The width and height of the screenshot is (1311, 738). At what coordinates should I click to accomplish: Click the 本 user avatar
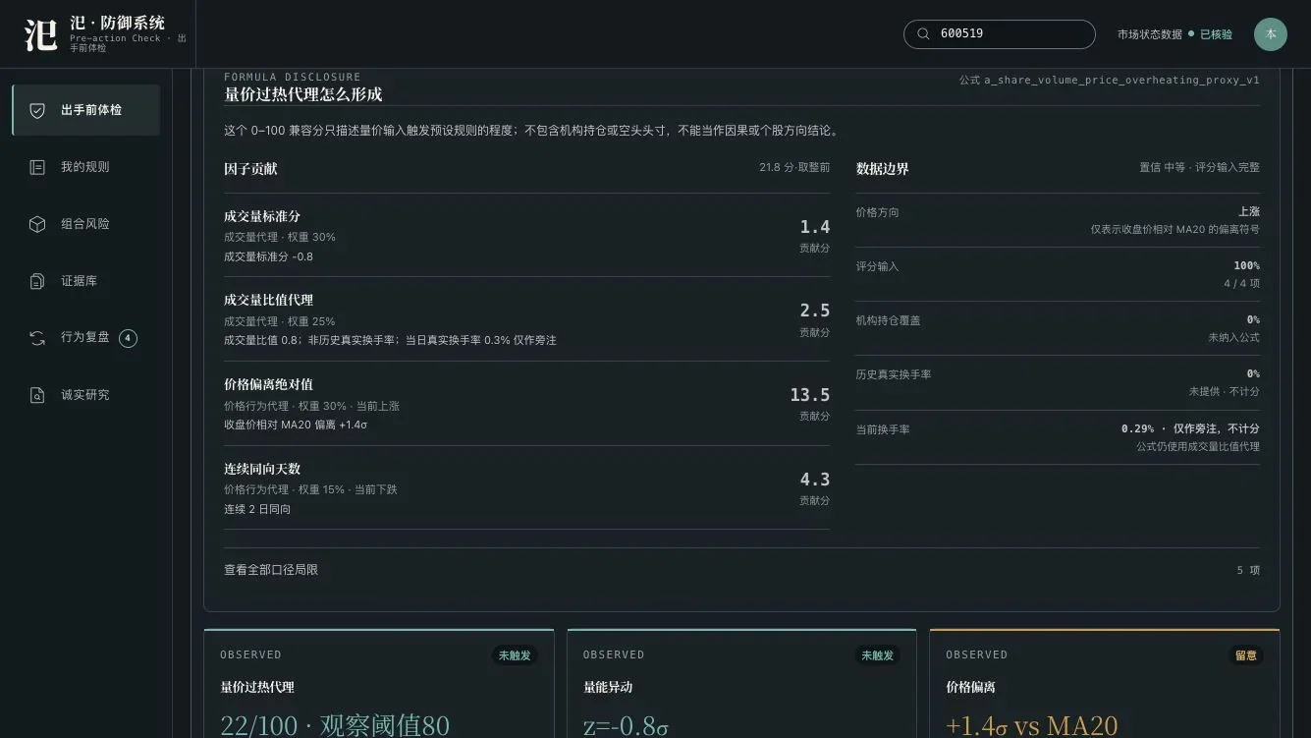tap(1271, 34)
